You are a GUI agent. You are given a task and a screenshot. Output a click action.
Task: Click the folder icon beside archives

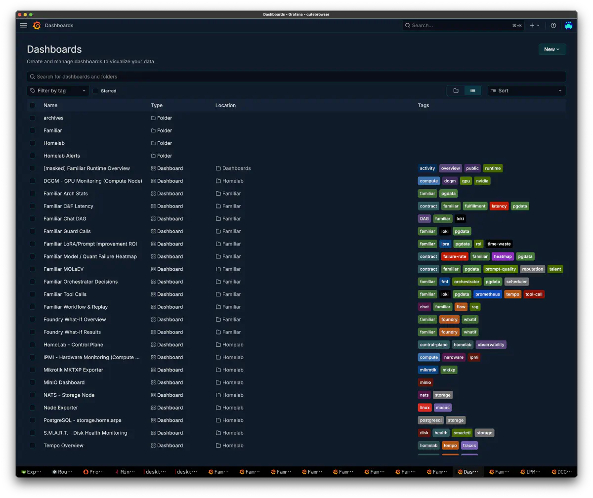pos(153,118)
